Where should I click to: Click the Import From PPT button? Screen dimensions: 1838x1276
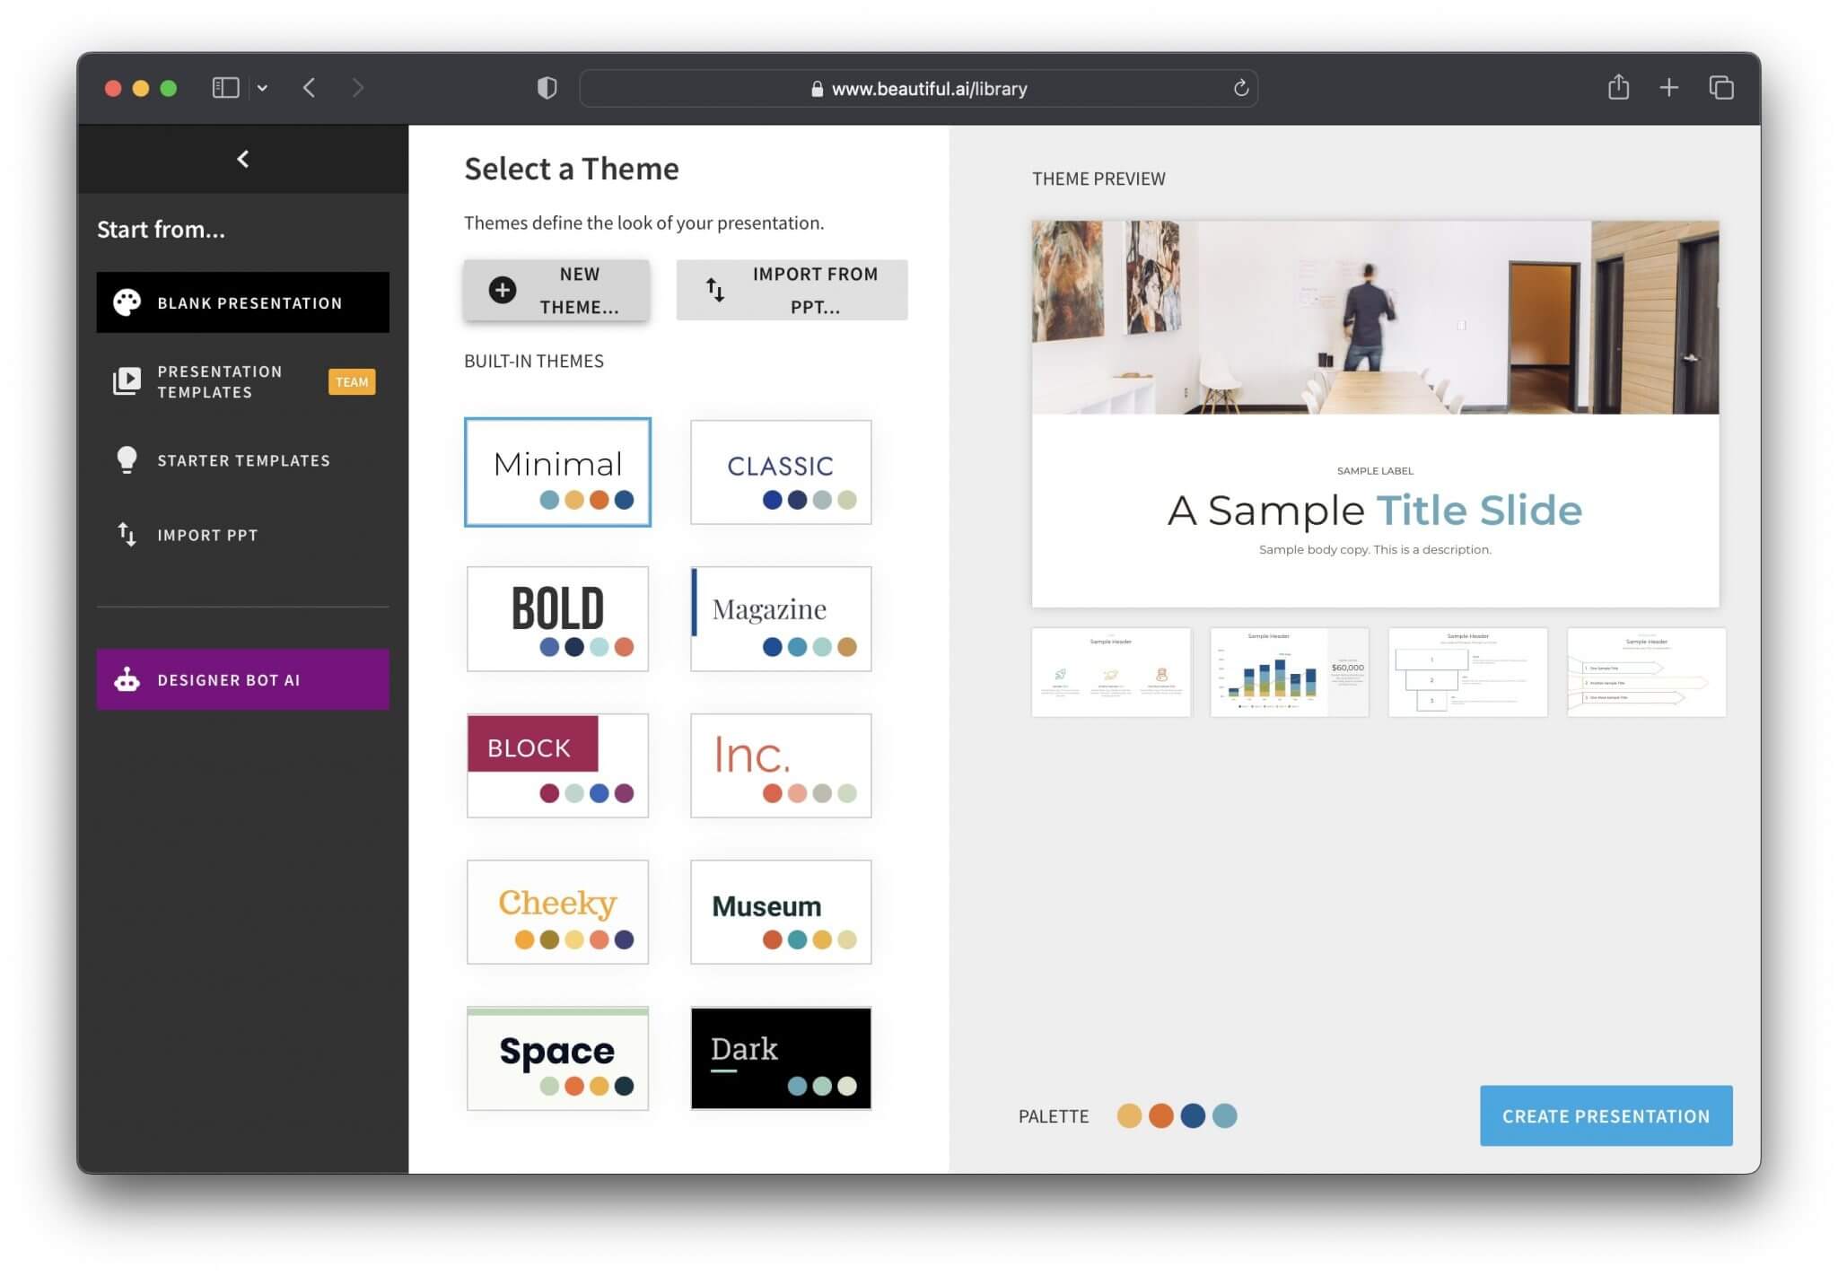point(791,289)
